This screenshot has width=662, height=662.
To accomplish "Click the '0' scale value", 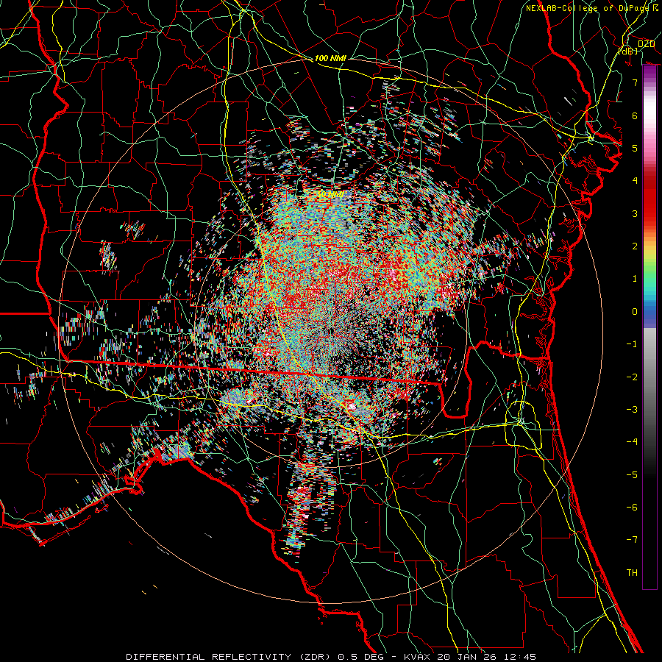I will [x=635, y=312].
